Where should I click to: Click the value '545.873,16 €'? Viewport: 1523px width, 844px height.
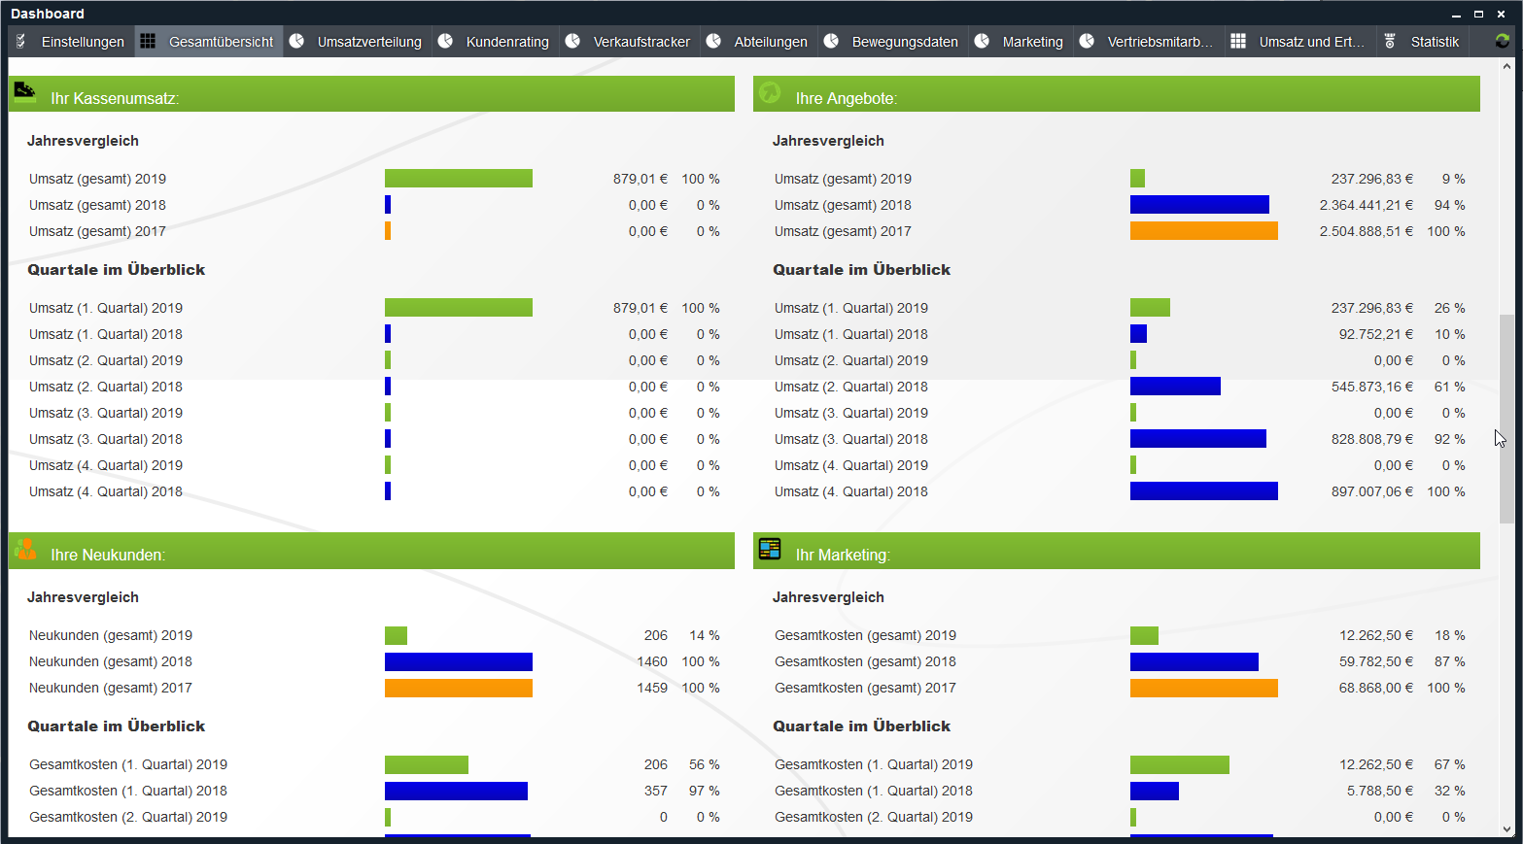1372,387
